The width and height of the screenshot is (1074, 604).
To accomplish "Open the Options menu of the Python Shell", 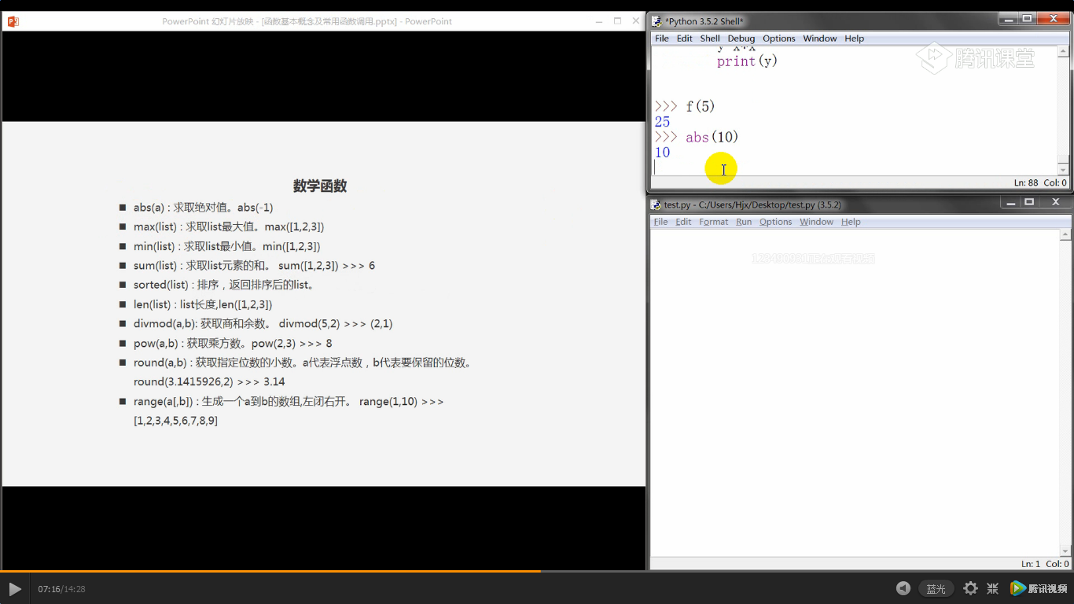I will (778, 38).
